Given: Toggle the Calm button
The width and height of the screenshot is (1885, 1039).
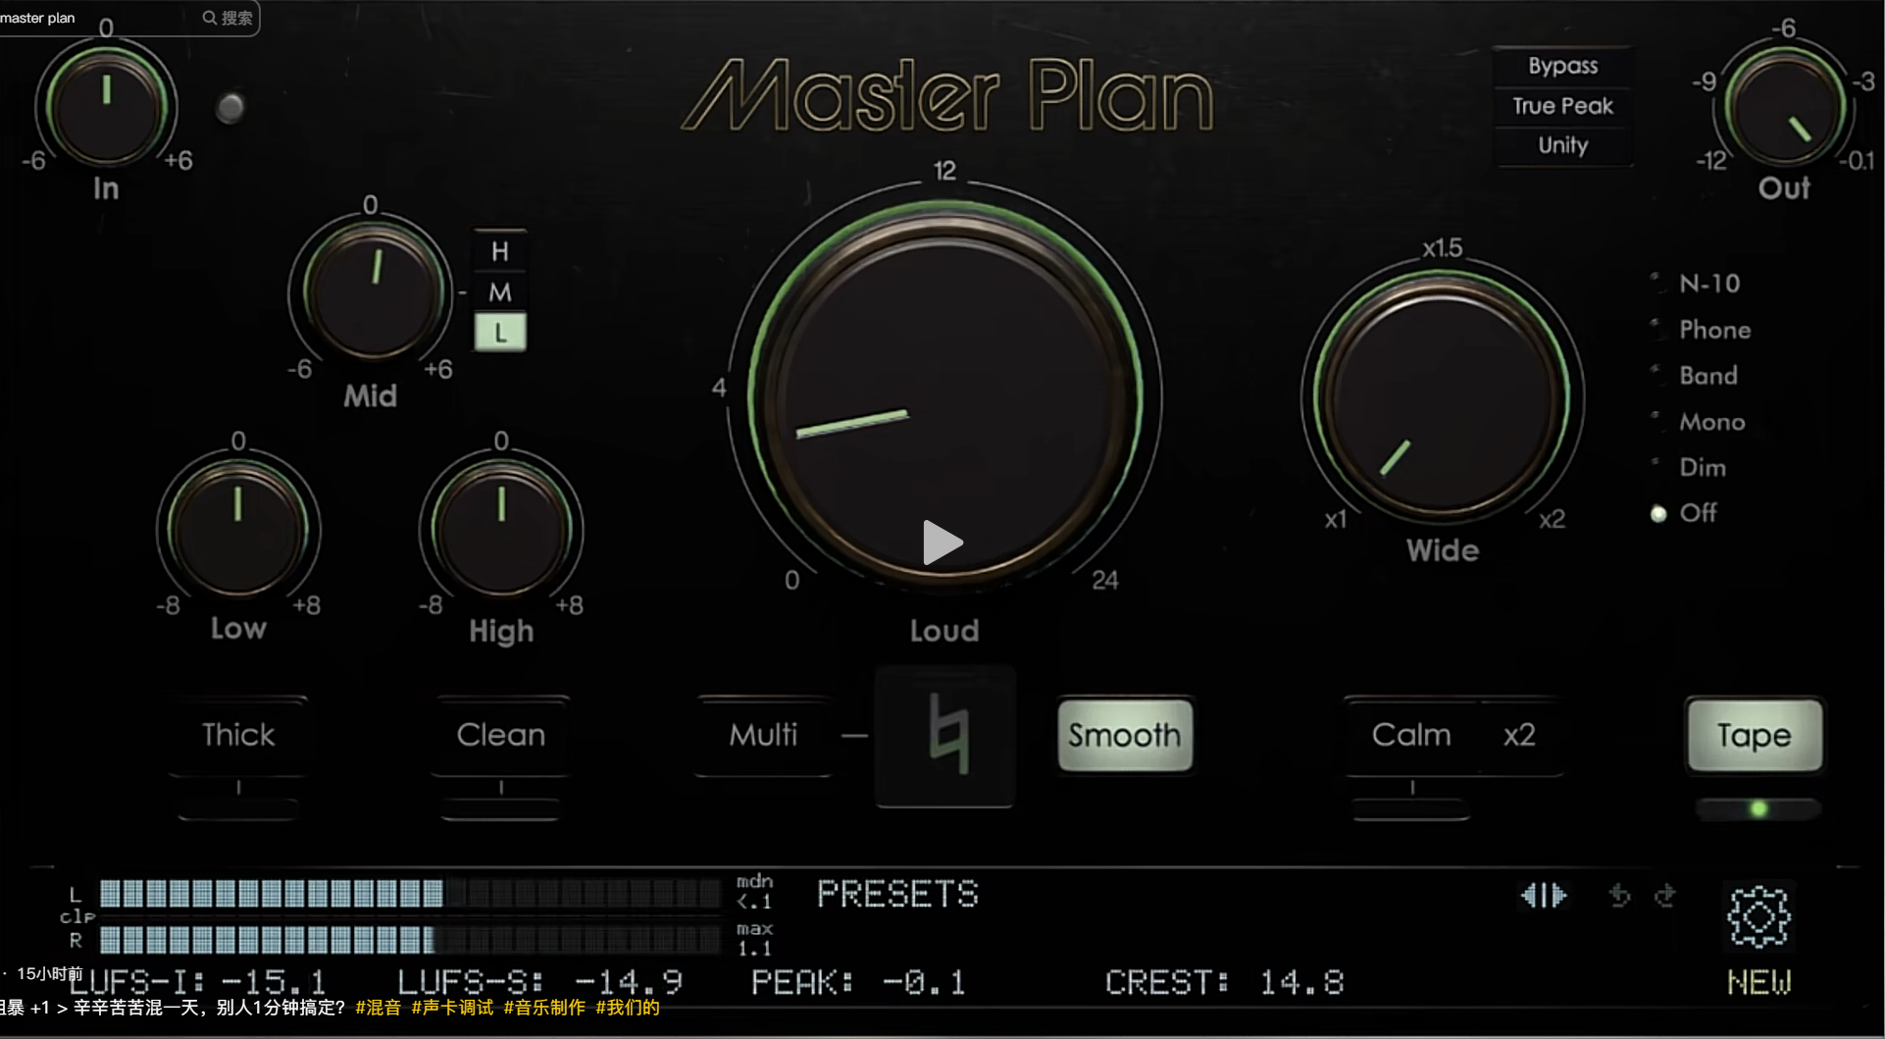Looking at the screenshot, I should [x=1411, y=735].
